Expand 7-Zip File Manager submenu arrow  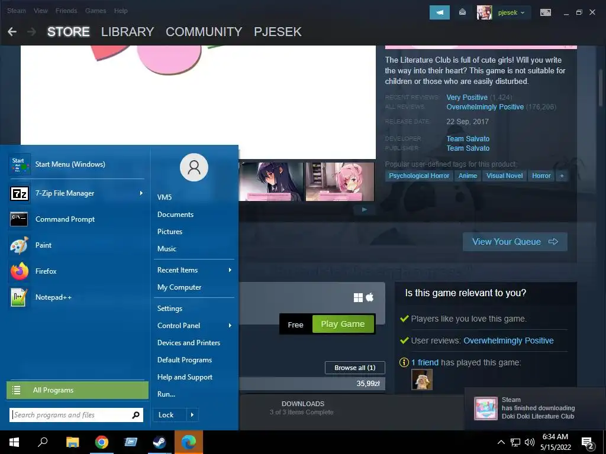click(x=141, y=193)
